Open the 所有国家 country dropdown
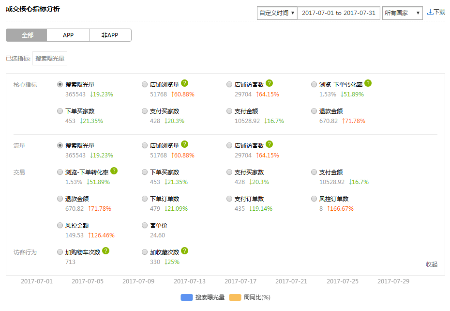 (x=403, y=13)
